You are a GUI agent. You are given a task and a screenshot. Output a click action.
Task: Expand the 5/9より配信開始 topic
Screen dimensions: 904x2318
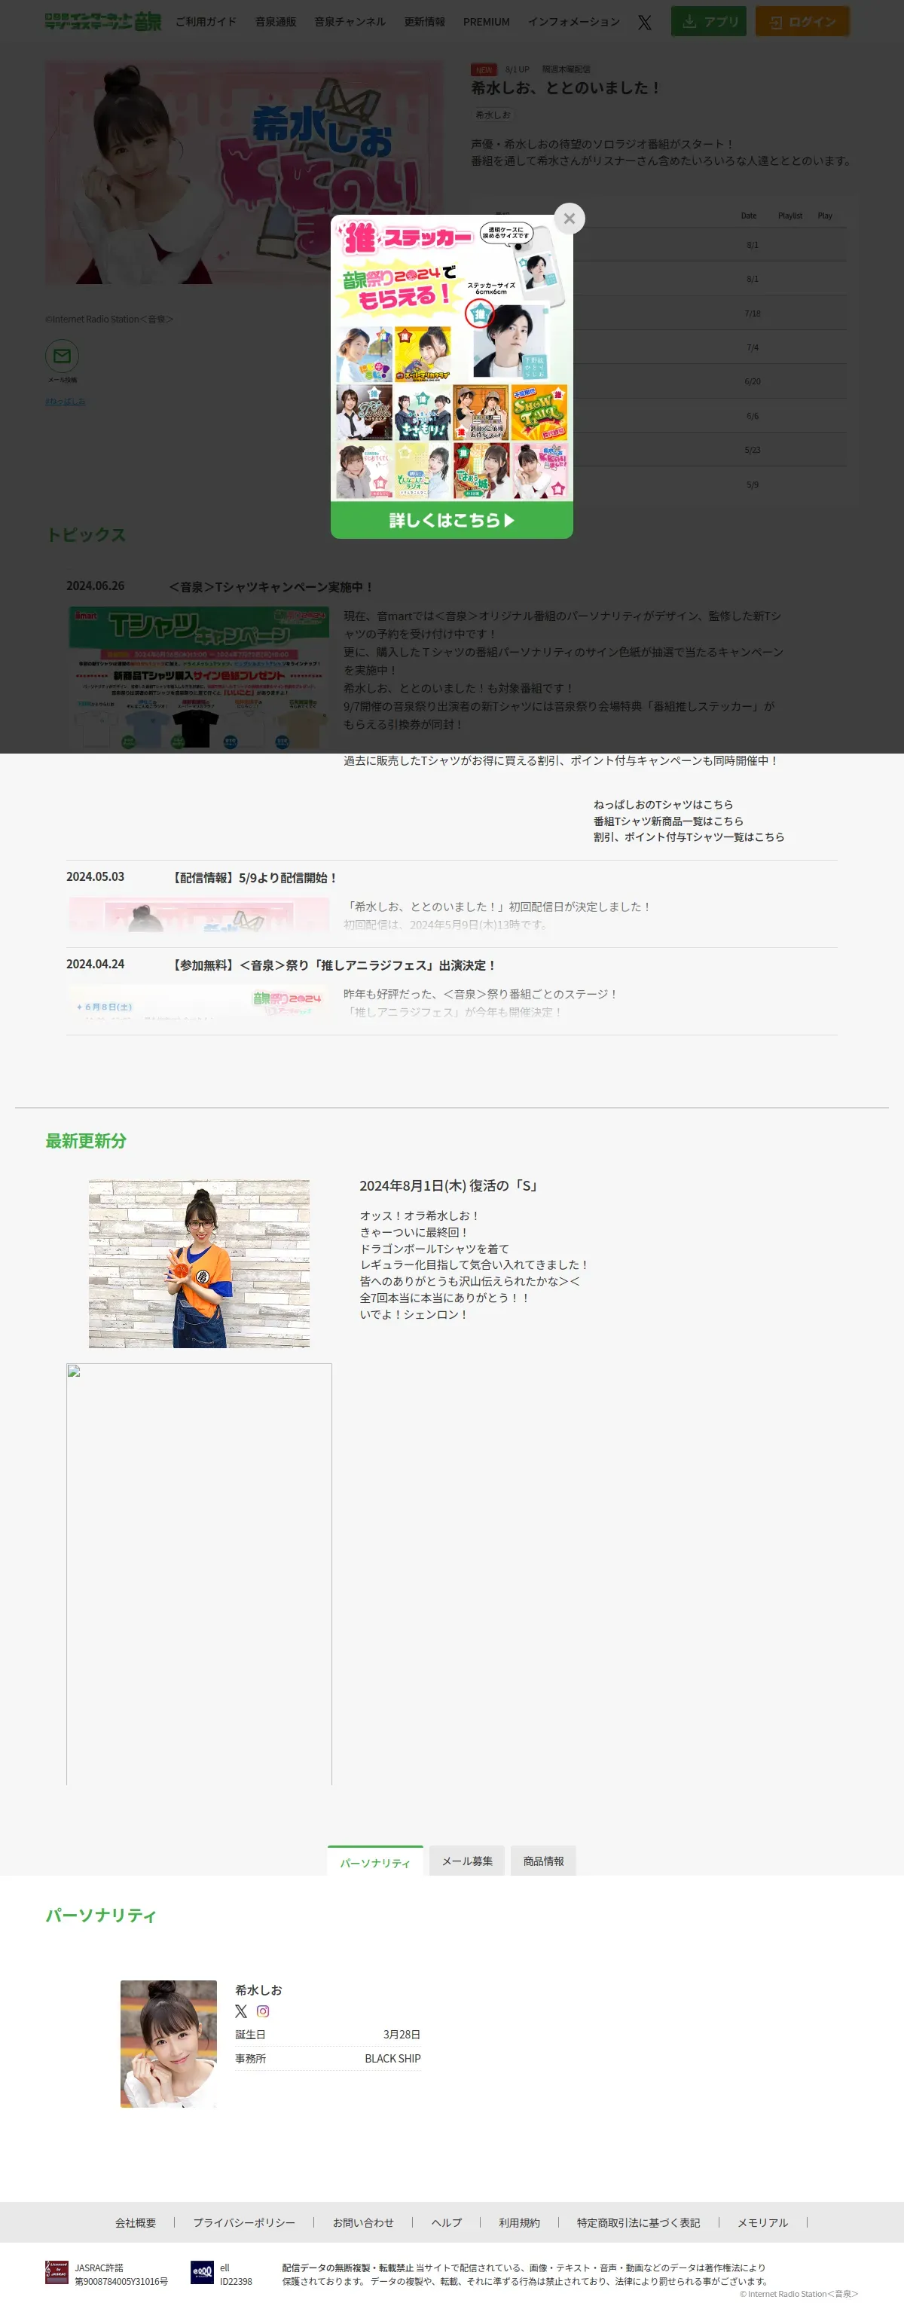255,877
